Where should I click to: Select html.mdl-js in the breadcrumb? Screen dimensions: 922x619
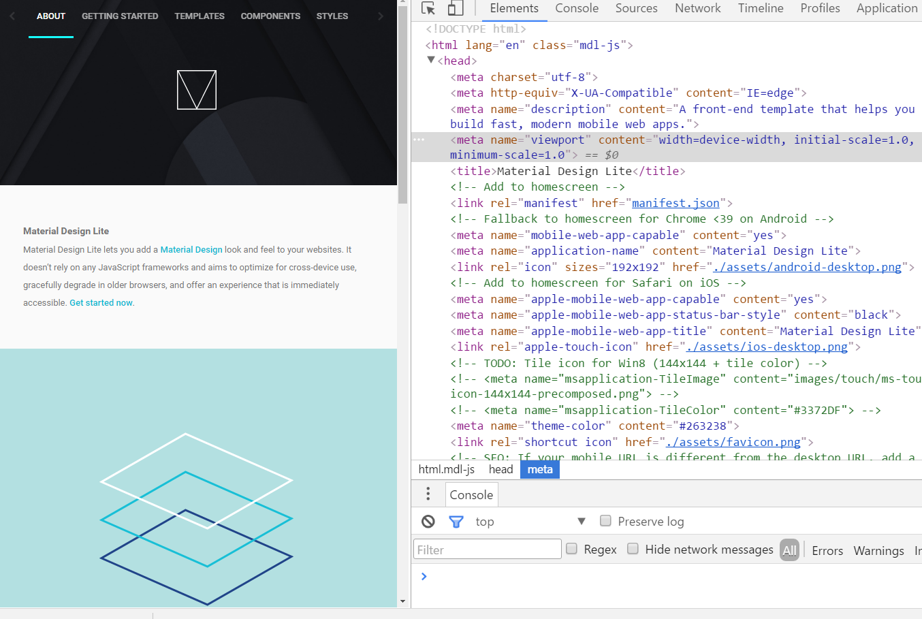446,469
